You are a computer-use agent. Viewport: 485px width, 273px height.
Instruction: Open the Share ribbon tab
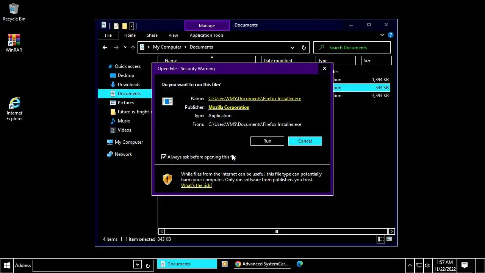[x=152, y=35]
